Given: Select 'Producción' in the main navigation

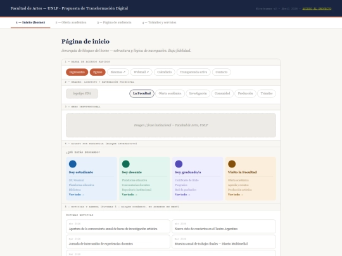Looking at the screenshot, I should click(x=245, y=94).
